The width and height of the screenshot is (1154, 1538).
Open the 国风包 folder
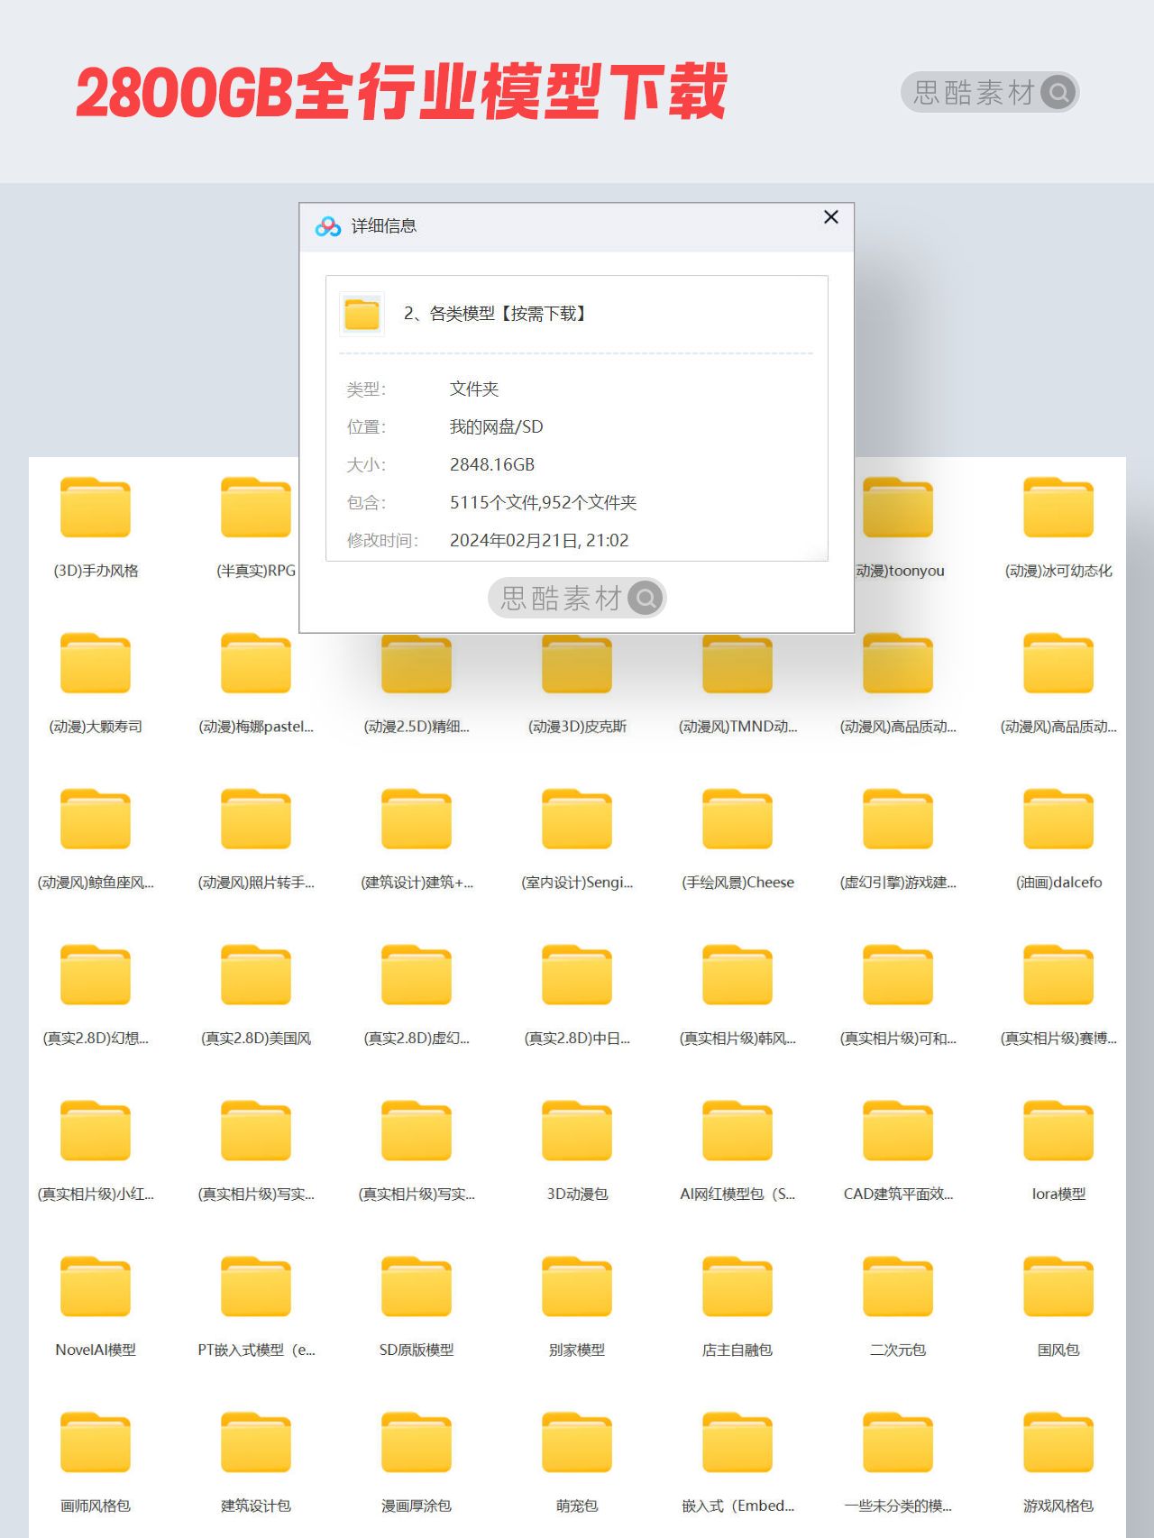[1058, 1286]
